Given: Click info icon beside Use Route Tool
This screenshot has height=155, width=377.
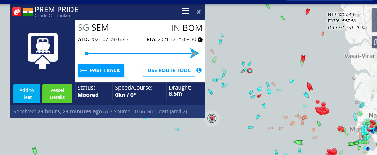Looking at the screenshot, I should pos(199,70).
